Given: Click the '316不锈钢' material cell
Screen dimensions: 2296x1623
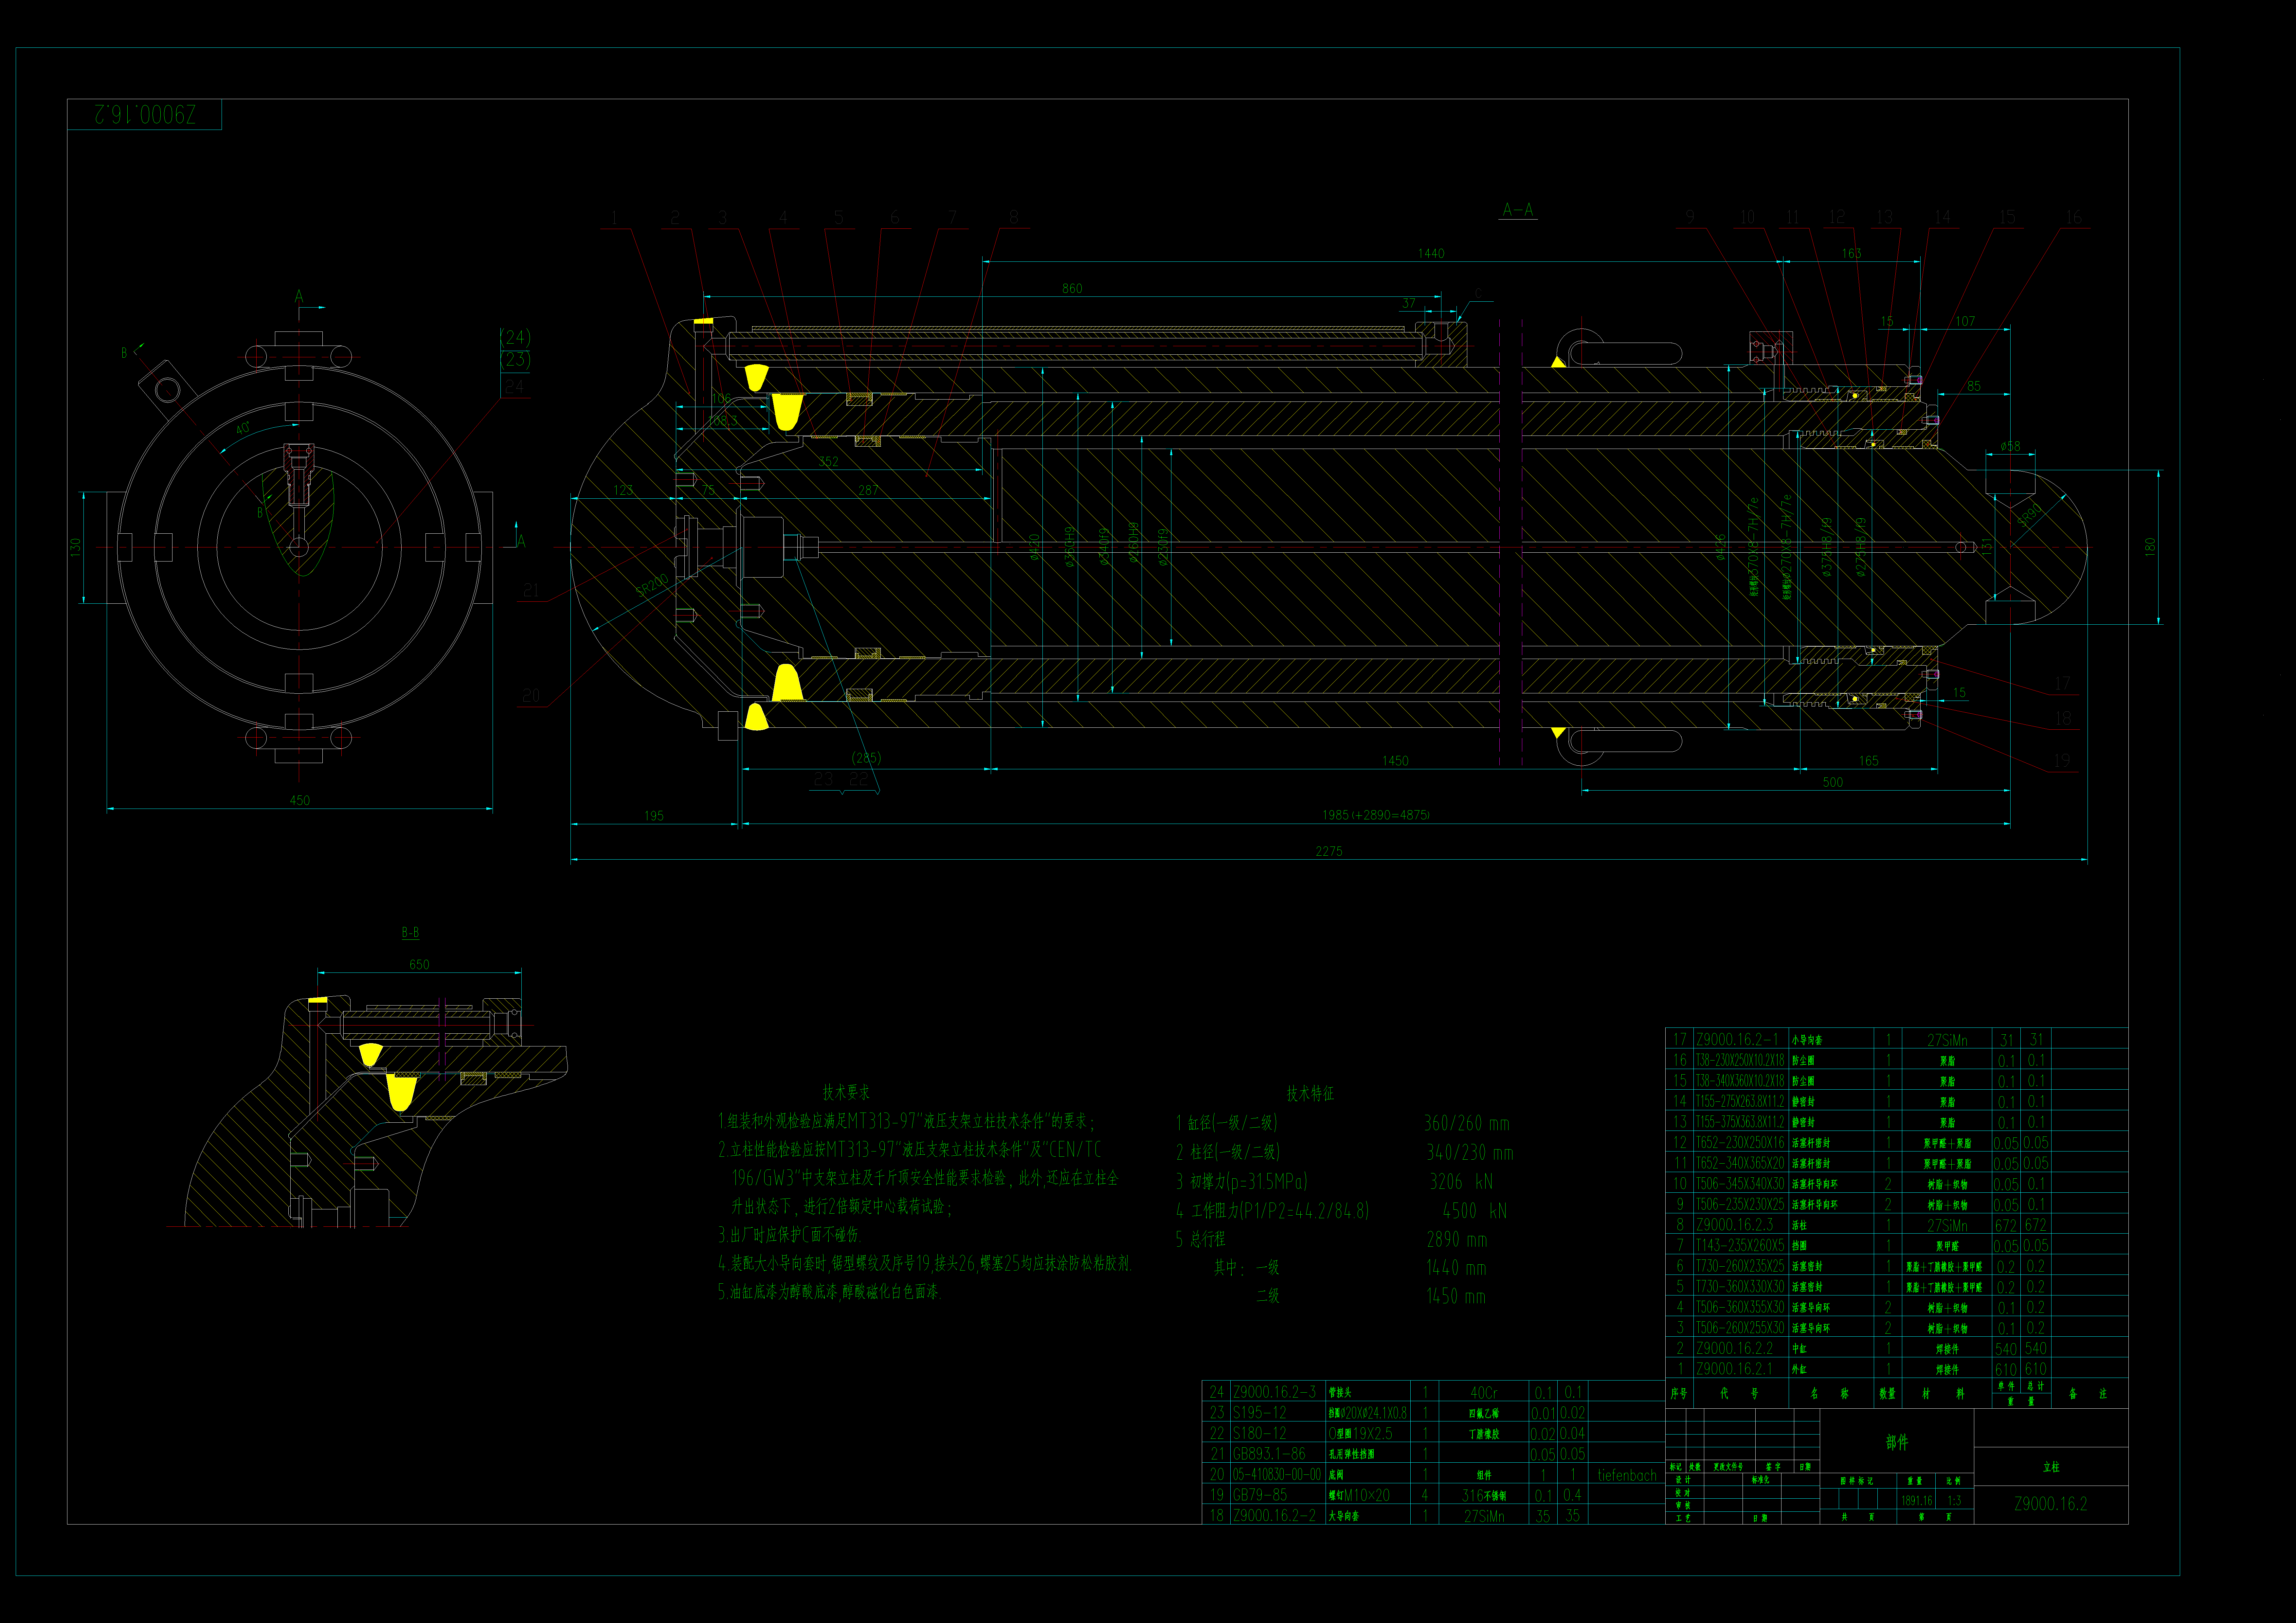Looking at the screenshot, I should tap(1484, 1496).
